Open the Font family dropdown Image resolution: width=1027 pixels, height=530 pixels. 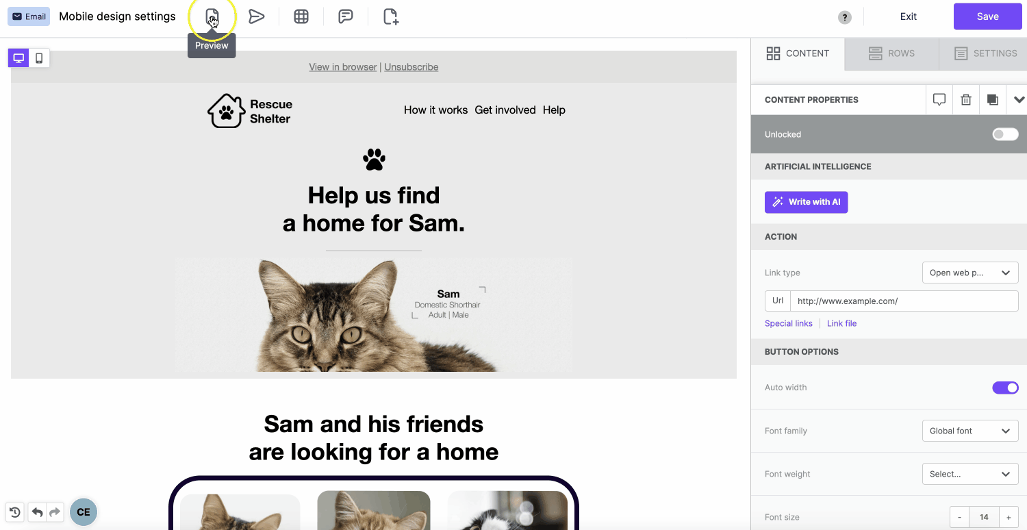pyautogui.click(x=970, y=431)
